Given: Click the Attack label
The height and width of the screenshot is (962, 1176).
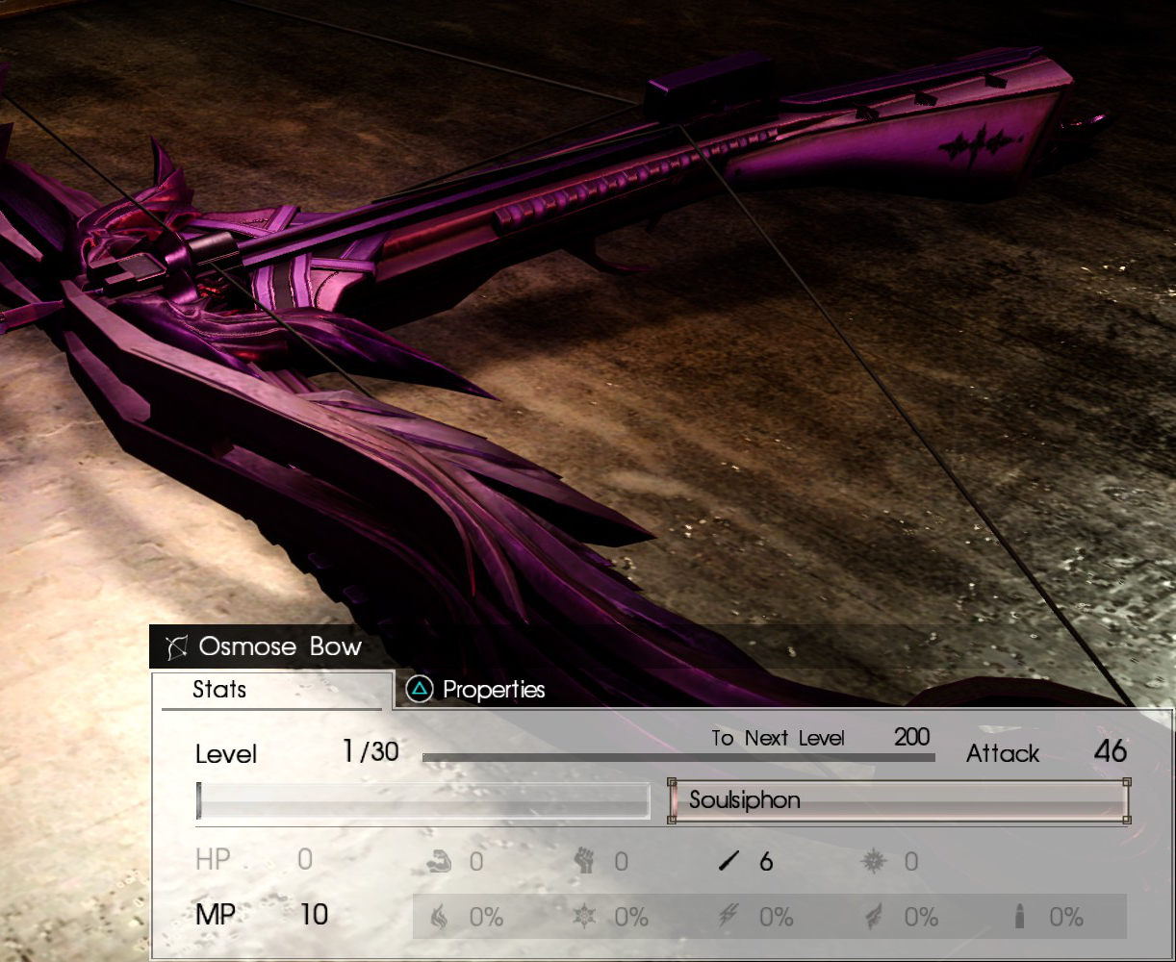Looking at the screenshot, I should 1003,753.
